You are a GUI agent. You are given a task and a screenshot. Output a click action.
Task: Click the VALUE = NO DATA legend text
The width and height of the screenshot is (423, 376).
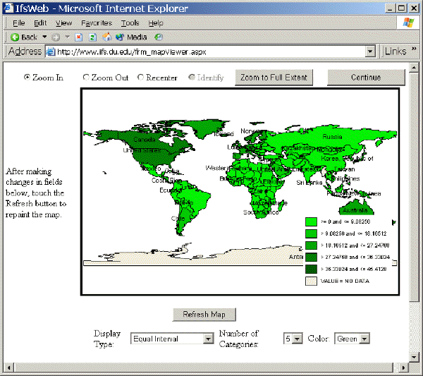coord(345,281)
